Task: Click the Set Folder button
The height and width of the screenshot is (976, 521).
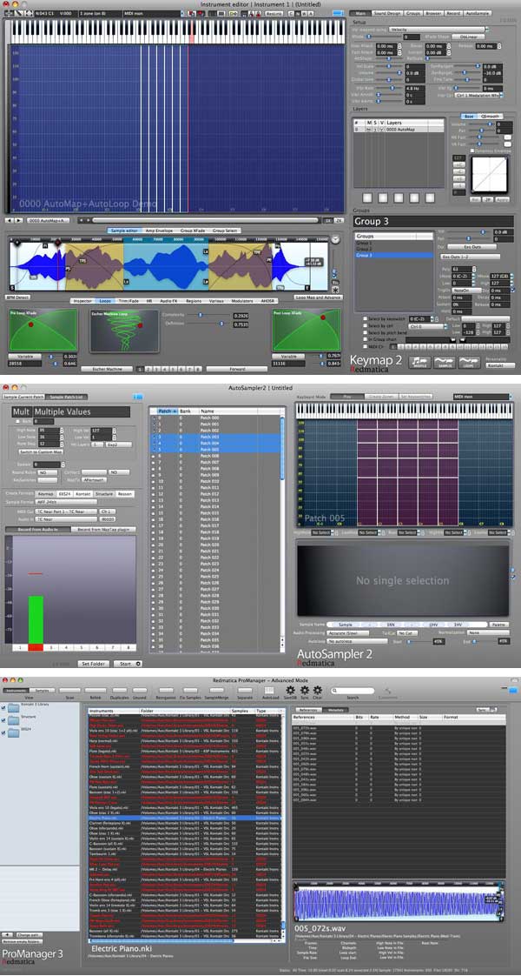Action: point(95,664)
